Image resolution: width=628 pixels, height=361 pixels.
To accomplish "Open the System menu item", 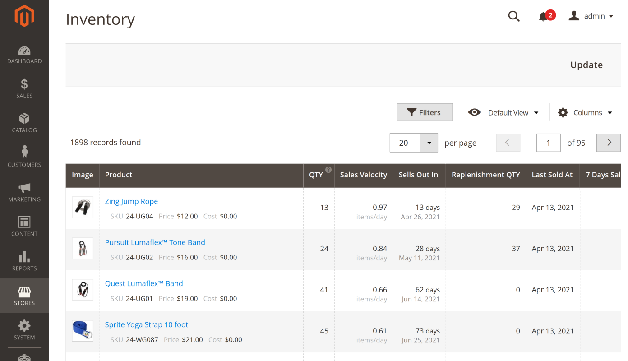I will pos(24,330).
